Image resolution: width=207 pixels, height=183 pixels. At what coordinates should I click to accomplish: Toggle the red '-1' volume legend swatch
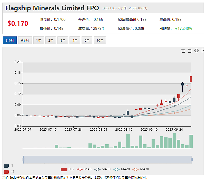[6, 172]
